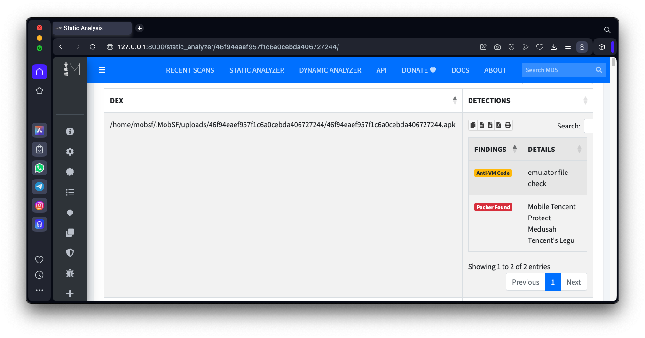Open the stacked copies sidebar icon
The width and height of the screenshot is (645, 338).
[70, 233]
